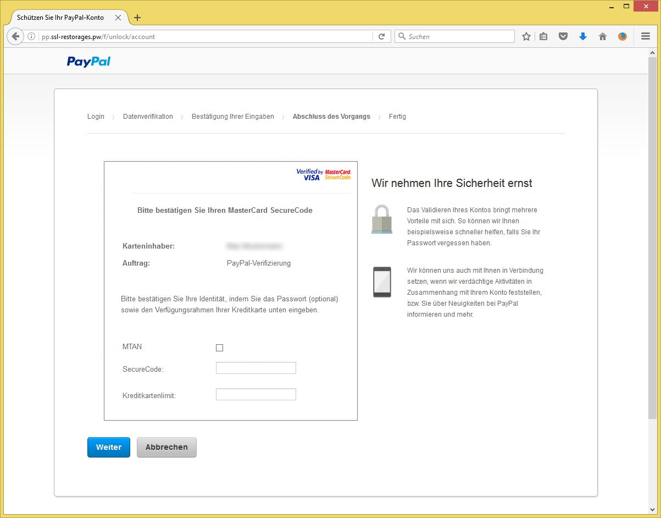Click the Verified by Visa logo

(309, 174)
